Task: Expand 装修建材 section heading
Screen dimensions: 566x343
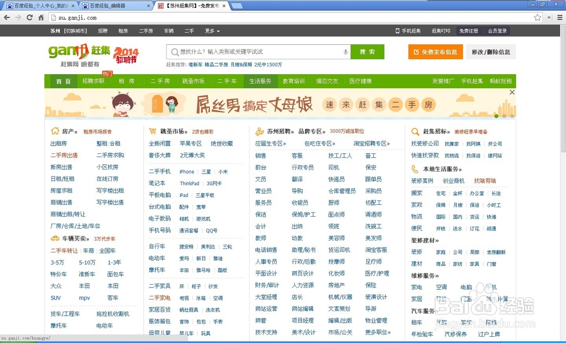Action: coord(425,241)
